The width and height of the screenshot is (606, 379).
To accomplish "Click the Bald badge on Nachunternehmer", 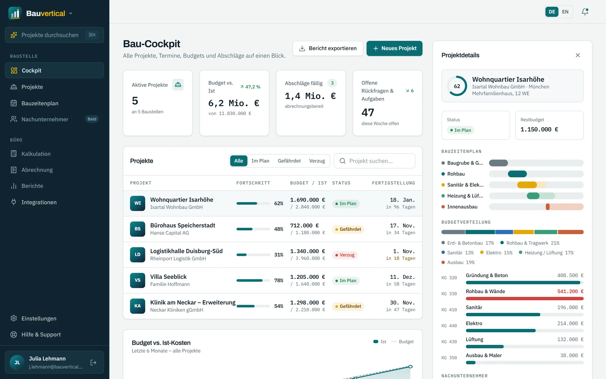I will tap(92, 119).
